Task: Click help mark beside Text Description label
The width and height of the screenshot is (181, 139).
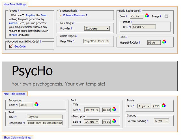Action: pyautogui.click(x=23, y=123)
